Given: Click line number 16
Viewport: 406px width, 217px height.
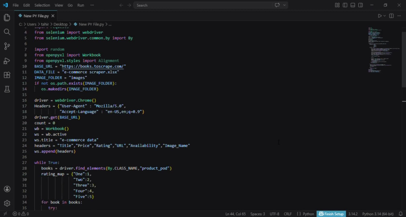Looking at the screenshot, I should [24, 100].
